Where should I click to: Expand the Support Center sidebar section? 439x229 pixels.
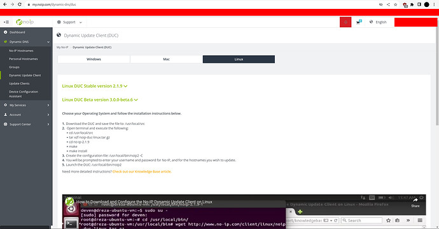pyautogui.click(x=26, y=124)
